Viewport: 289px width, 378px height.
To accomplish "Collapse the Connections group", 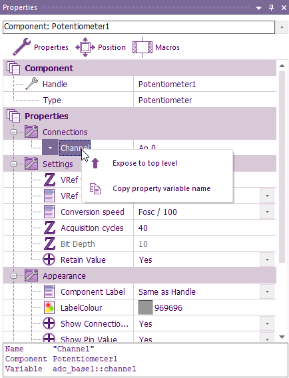I will [14, 132].
